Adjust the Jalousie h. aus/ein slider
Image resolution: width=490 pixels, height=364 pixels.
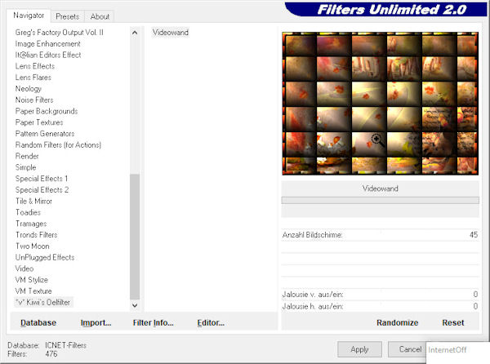click(x=380, y=307)
